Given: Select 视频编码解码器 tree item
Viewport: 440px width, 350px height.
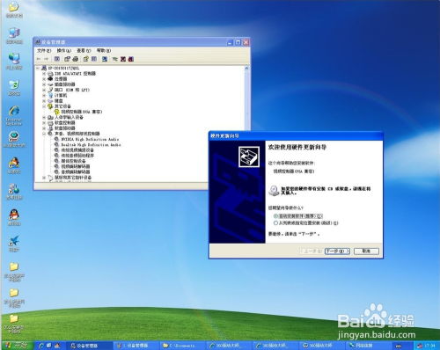Looking at the screenshot, I should click(76, 166).
